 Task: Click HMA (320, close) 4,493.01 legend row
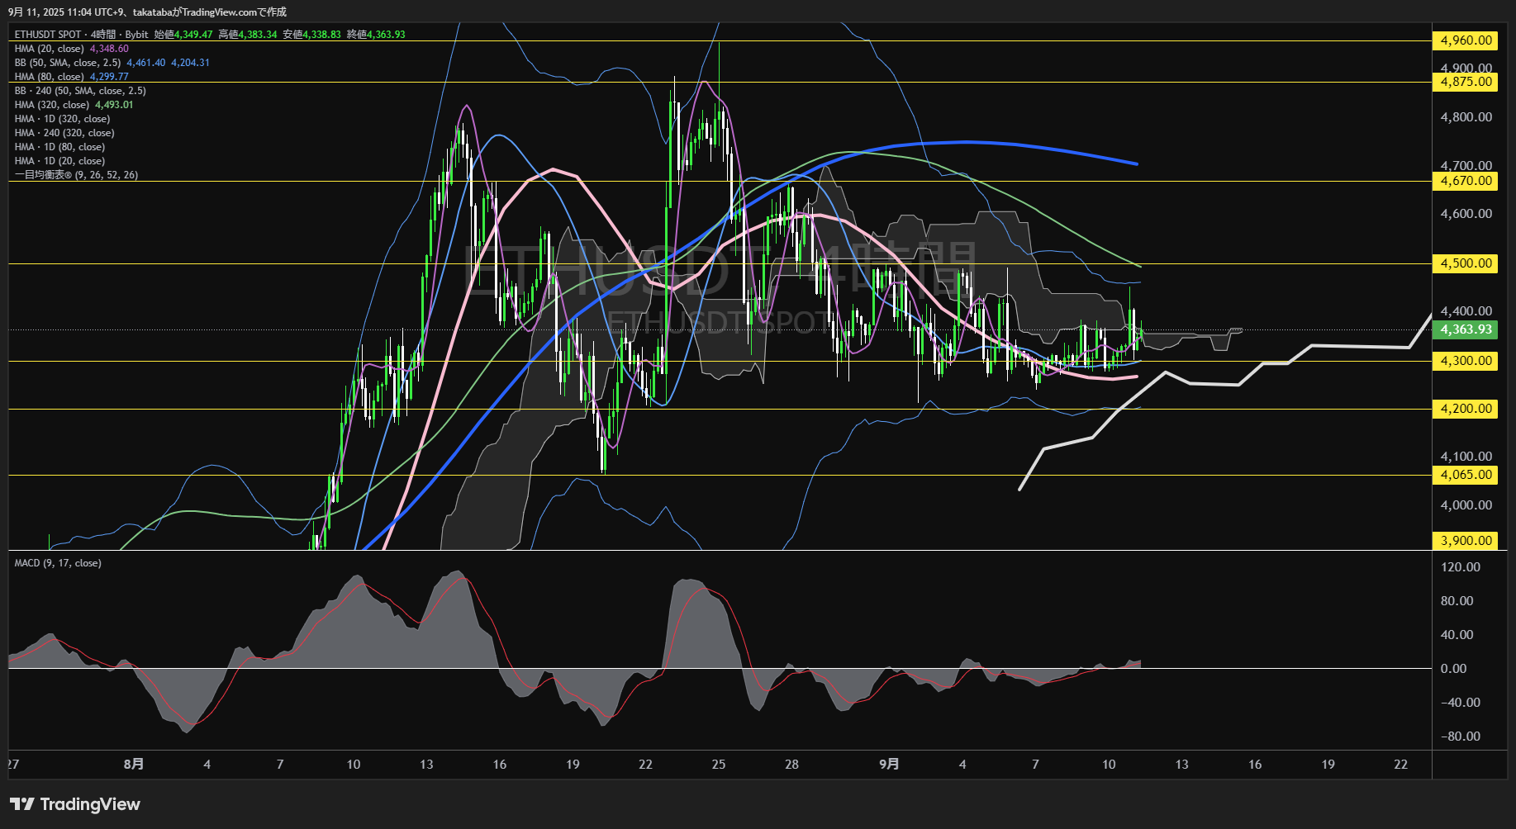pyautogui.click(x=74, y=105)
